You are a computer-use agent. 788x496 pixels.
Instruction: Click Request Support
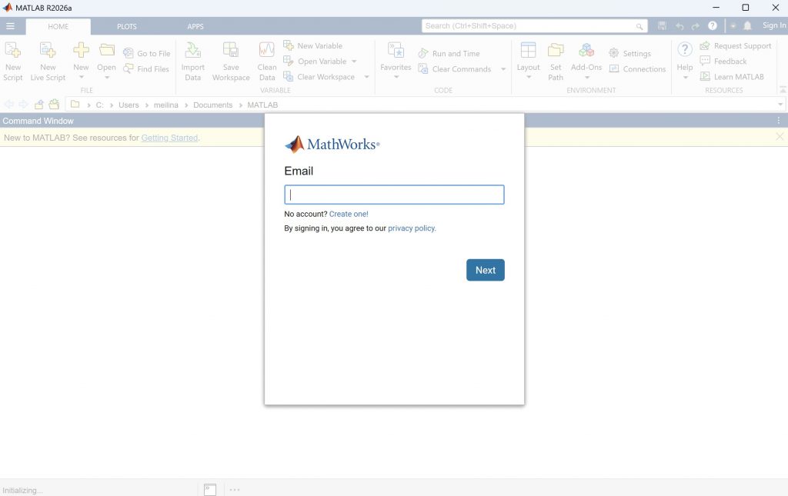tap(736, 45)
